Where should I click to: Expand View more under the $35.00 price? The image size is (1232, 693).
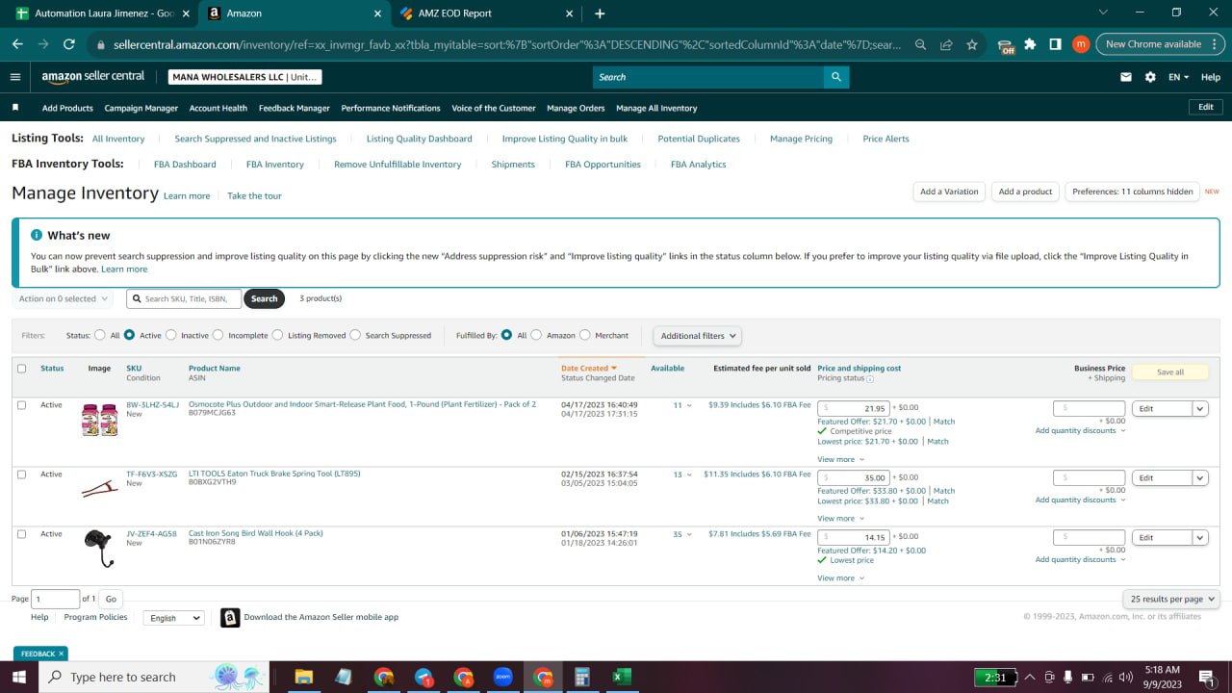[840, 519]
